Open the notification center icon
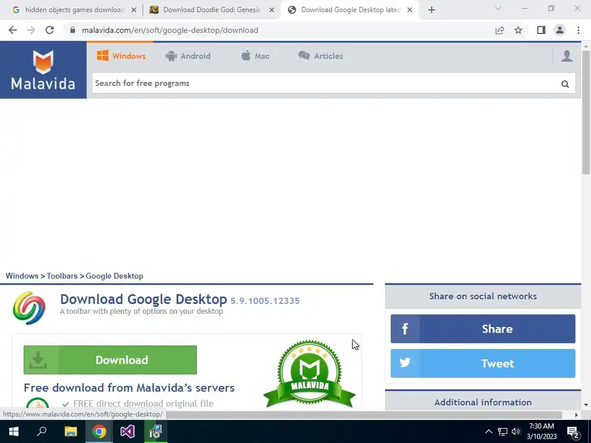This screenshot has height=443, width=591. click(573, 431)
